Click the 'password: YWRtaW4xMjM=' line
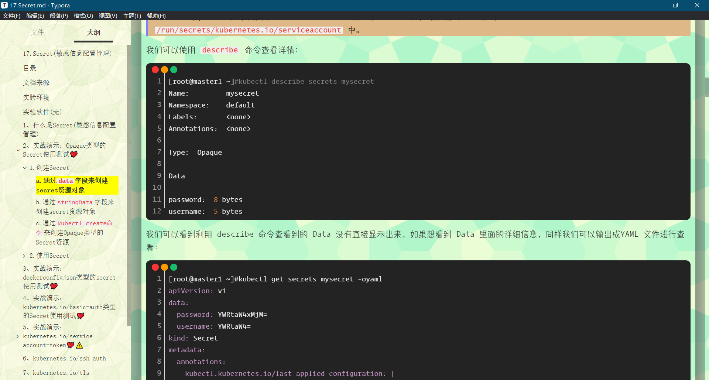This screenshot has width=709, height=380. point(222,314)
